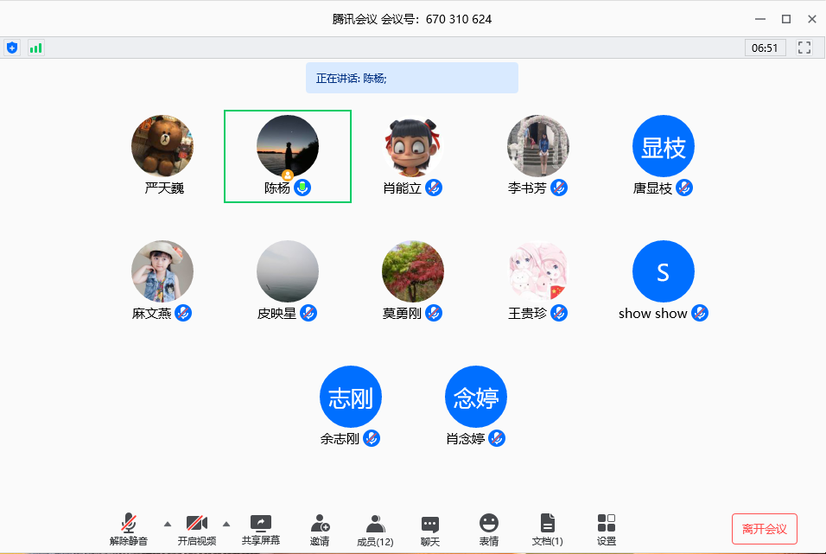
Task: Enter full screen mode icon
Action: 804,48
